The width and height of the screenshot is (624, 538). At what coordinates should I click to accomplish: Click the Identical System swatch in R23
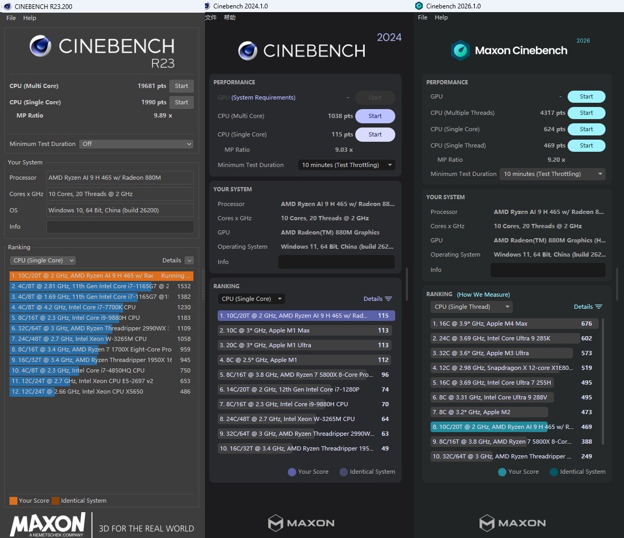55,501
